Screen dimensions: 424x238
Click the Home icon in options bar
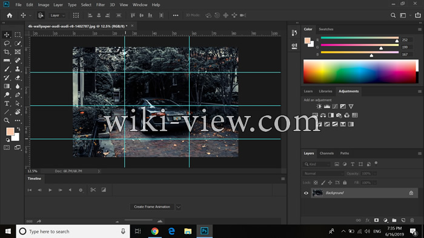pos(10,15)
